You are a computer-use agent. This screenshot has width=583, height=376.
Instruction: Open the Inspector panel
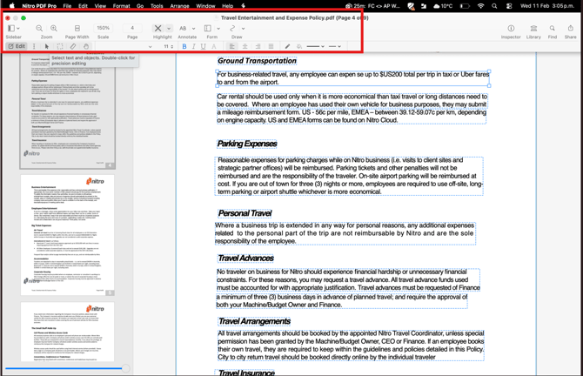(x=511, y=28)
